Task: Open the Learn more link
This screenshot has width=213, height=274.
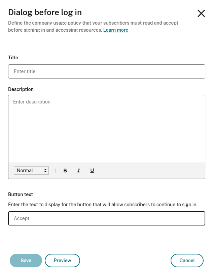Action: click(x=115, y=30)
